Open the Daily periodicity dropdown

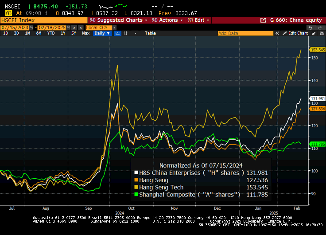[x=102, y=33]
